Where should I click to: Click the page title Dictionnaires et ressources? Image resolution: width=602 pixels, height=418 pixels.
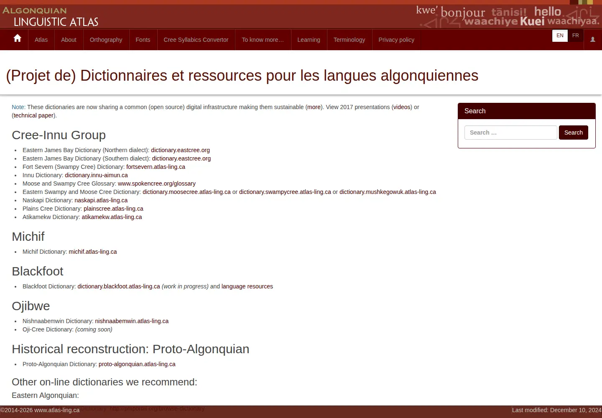(242, 76)
